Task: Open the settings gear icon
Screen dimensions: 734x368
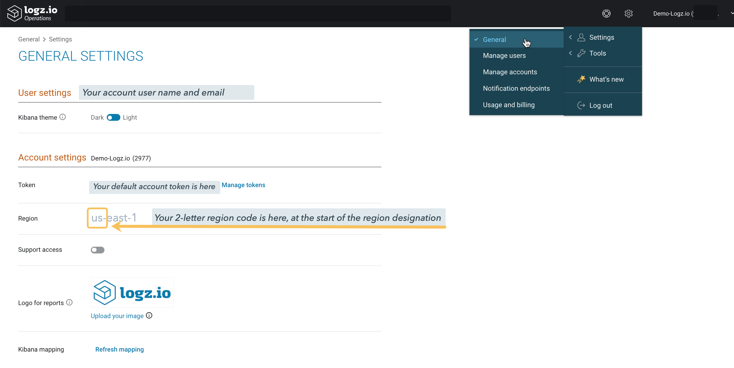Action: (628, 13)
